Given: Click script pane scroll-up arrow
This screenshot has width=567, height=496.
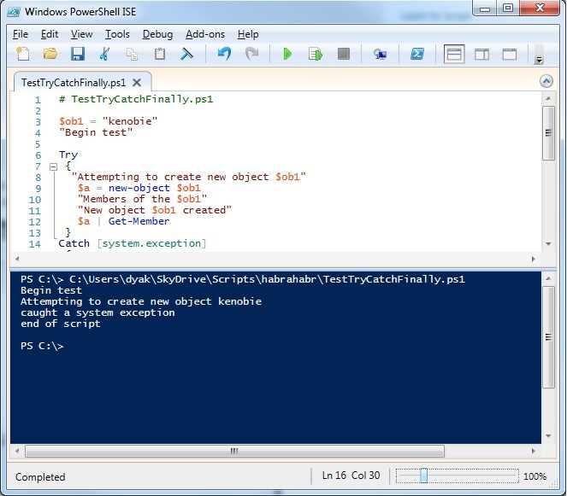Looking at the screenshot, I should point(548,98).
